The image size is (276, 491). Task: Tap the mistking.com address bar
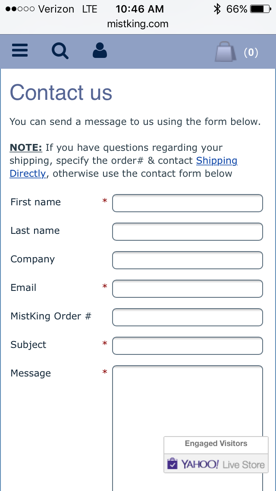point(138,24)
